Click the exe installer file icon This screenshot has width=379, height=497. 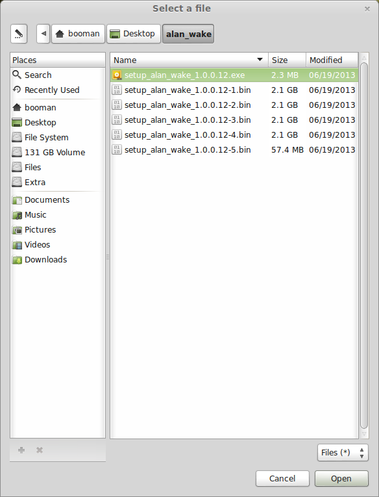point(117,75)
